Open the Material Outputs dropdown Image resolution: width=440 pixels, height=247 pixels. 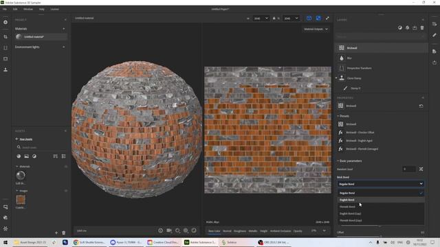tap(316, 29)
